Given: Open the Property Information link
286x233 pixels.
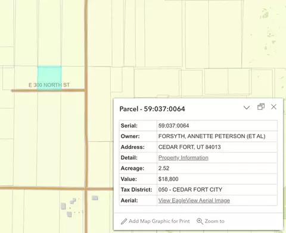Looking at the screenshot, I should [x=183, y=158].
